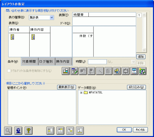Click the paste-to-side (表側) layout icon
The height and width of the screenshot is (137, 154).
(x=50, y=131)
